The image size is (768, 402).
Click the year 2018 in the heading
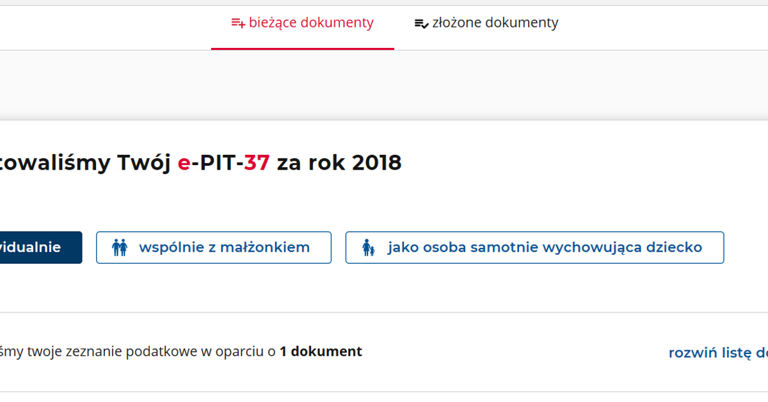coord(377,163)
